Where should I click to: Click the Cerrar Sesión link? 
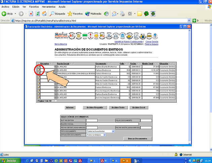pyautogui.click(x=152, y=42)
